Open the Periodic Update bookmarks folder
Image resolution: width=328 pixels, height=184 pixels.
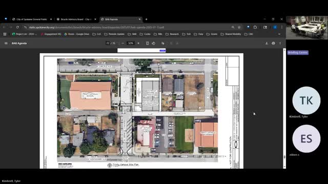(114, 34)
